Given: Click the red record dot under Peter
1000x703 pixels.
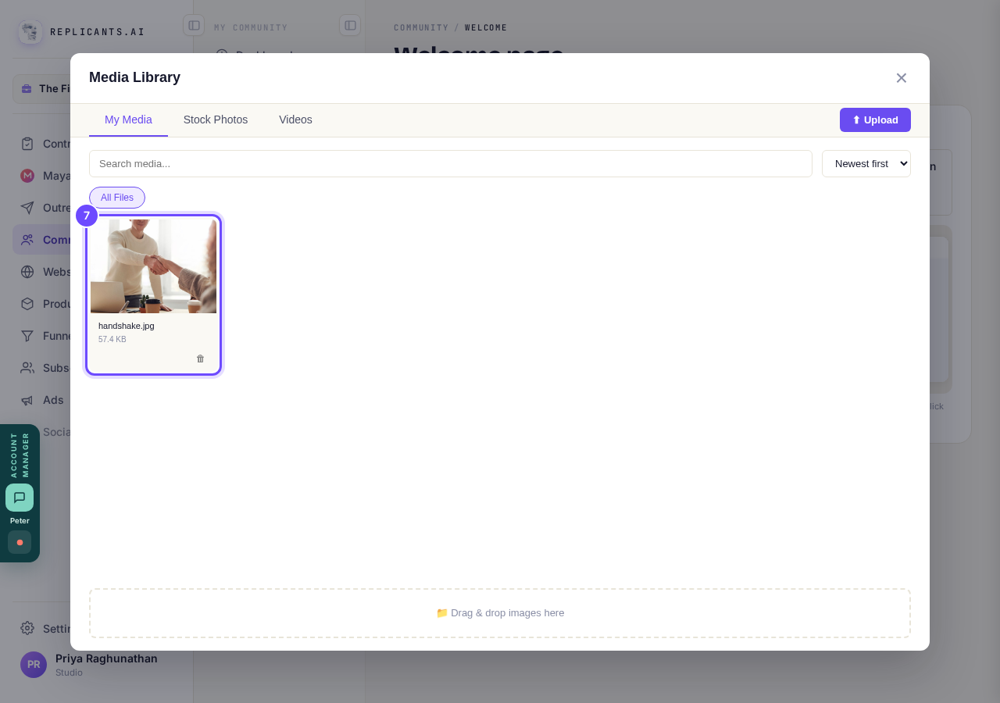Looking at the screenshot, I should 20,542.
